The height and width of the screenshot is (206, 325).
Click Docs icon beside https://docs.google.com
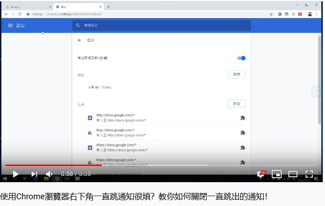tap(90, 148)
